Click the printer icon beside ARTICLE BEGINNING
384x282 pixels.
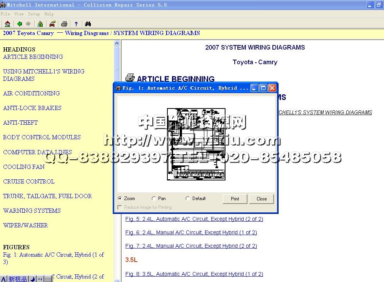[x=130, y=78]
